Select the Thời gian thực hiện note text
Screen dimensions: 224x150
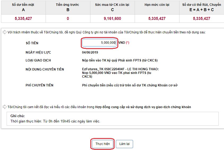55,121
